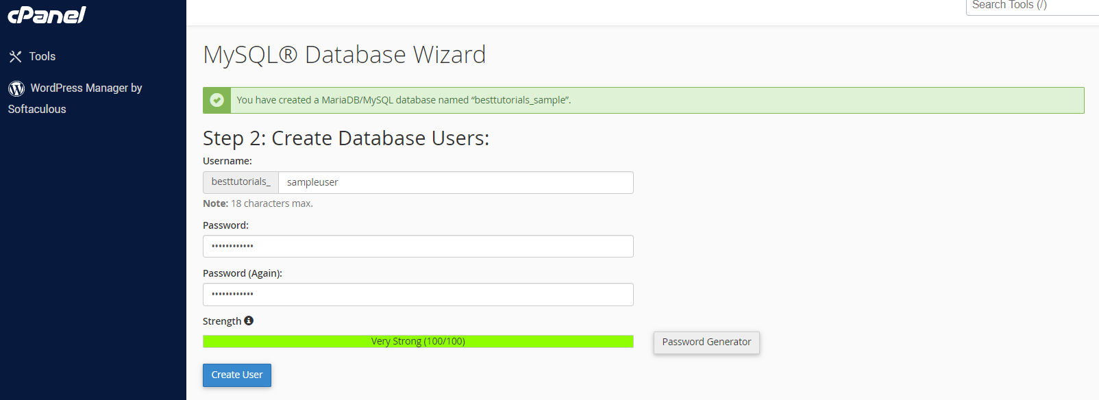Click the MySQL Database Wizard heading
The image size is (1099, 400).
tap(345, 55)
